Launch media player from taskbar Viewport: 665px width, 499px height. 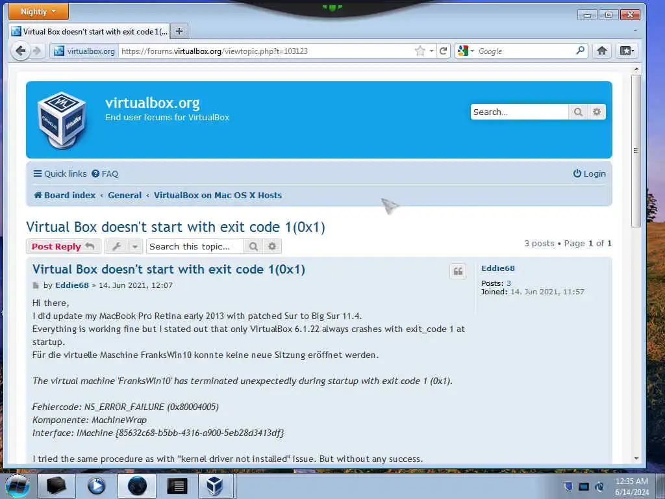click(x=96, y=486)
